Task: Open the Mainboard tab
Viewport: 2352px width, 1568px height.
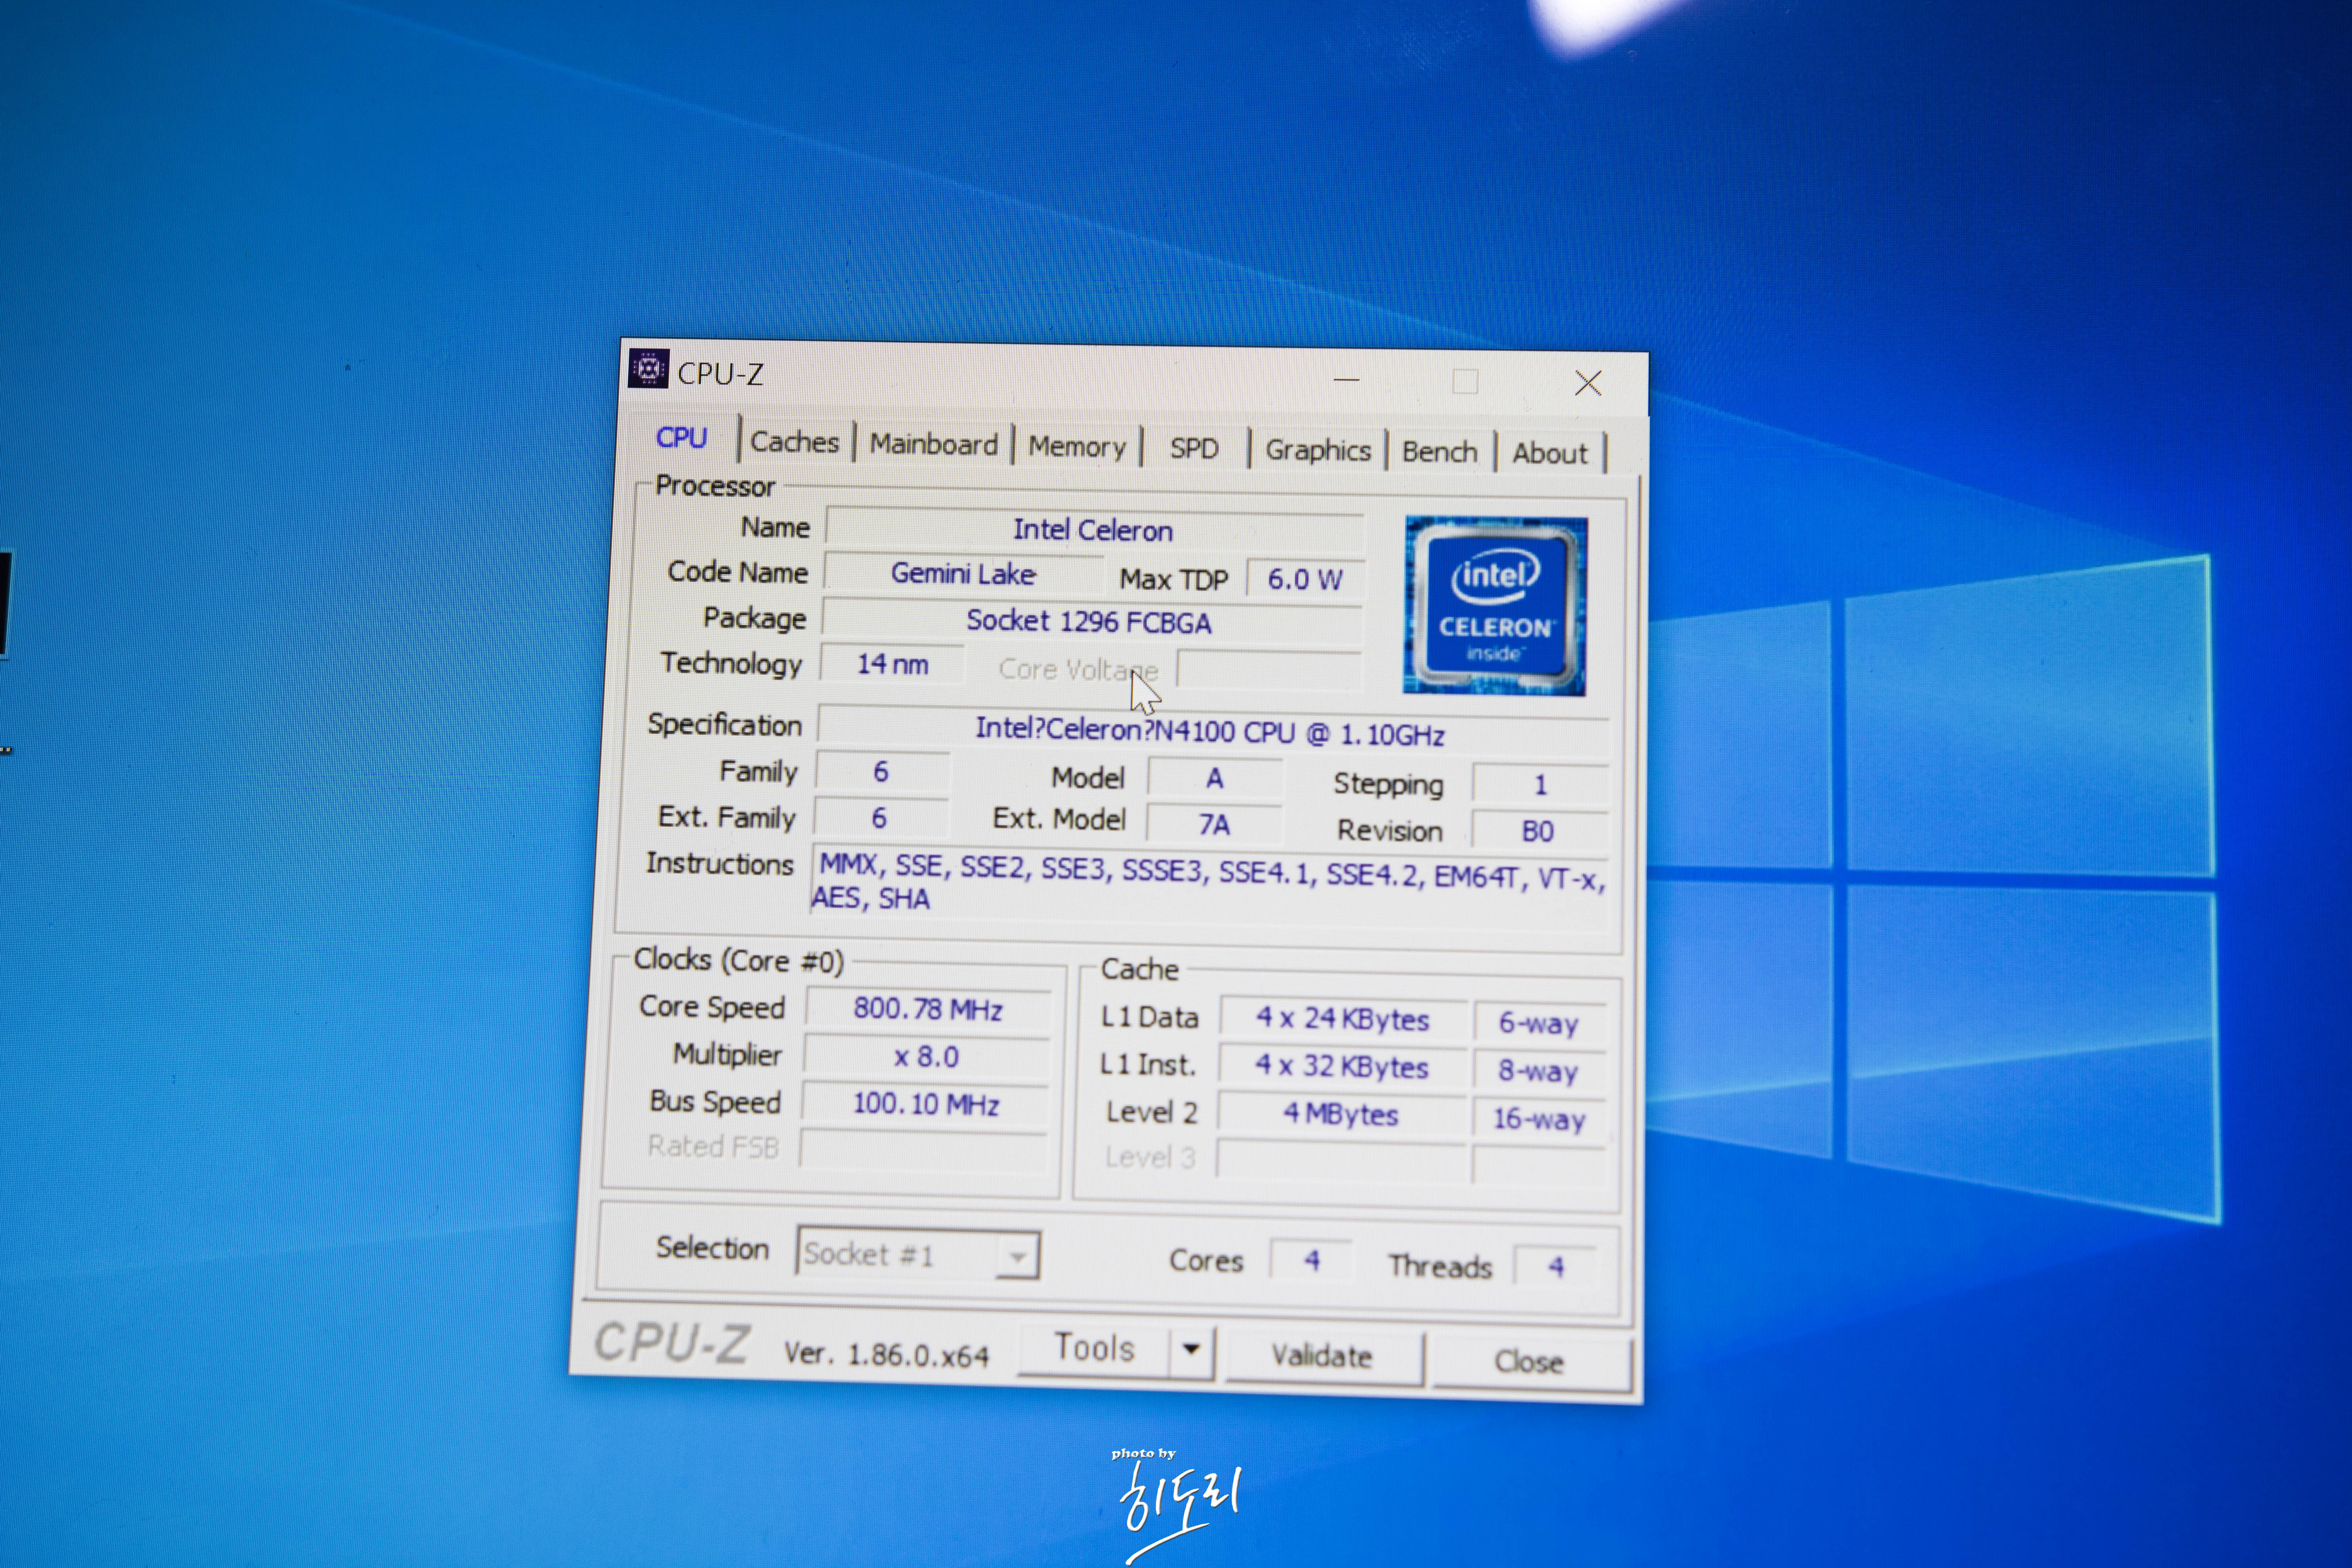Action: click(x=933, y=445)
